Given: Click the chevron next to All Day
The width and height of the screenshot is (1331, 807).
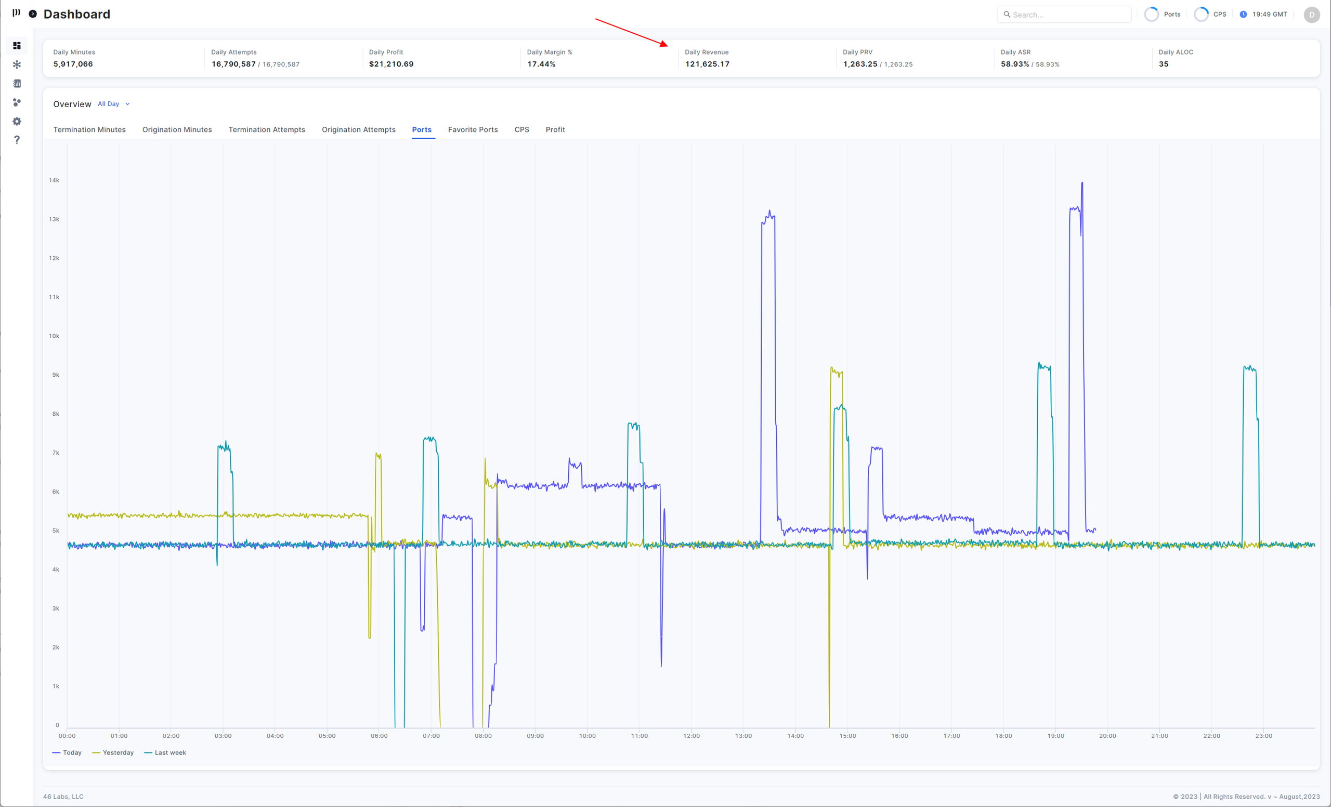Looking at the screenshot, I should (x=127, y=104).
